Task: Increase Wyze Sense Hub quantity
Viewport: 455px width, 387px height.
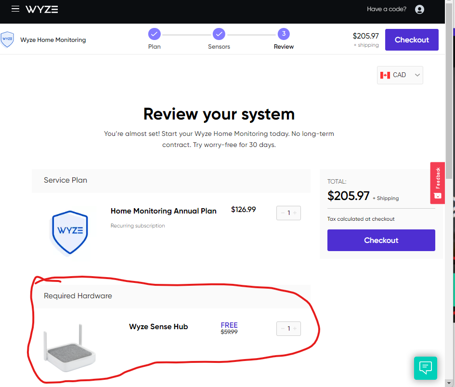Action: pyautogui.click(x=295, y=329)
